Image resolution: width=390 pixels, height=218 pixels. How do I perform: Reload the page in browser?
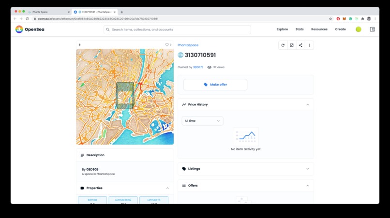[27, 19]
